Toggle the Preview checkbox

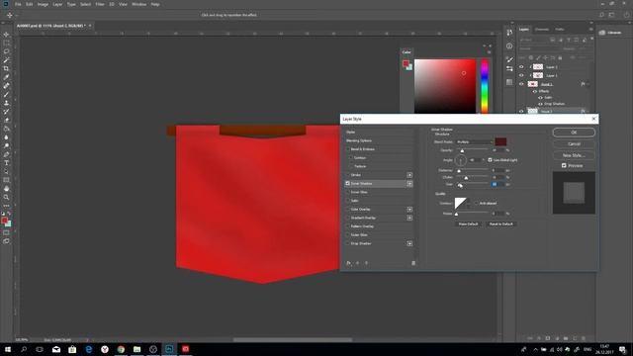[x=564, y=165]
